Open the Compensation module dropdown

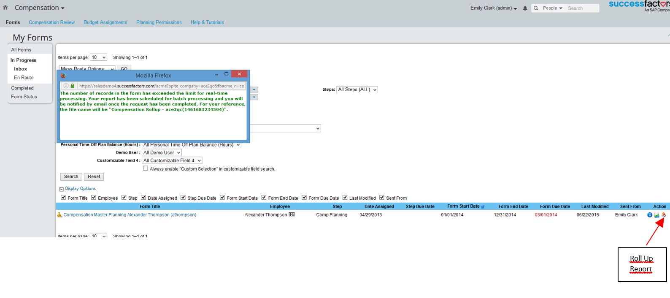pyautogui.click(x=40, y=8)
